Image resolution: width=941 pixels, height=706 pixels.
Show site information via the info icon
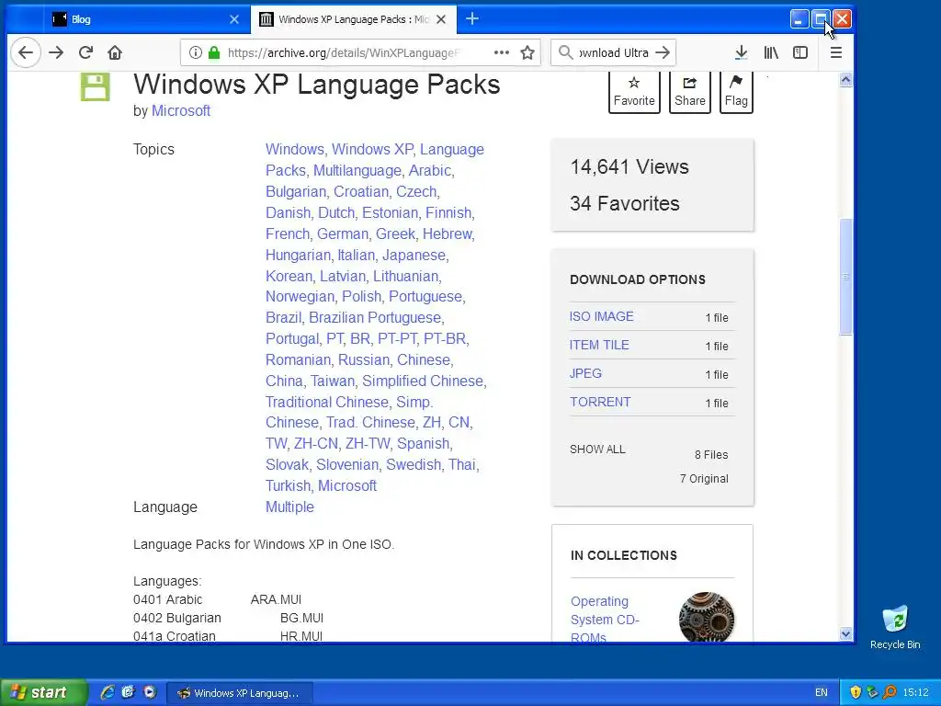click(x=196, y=52)
